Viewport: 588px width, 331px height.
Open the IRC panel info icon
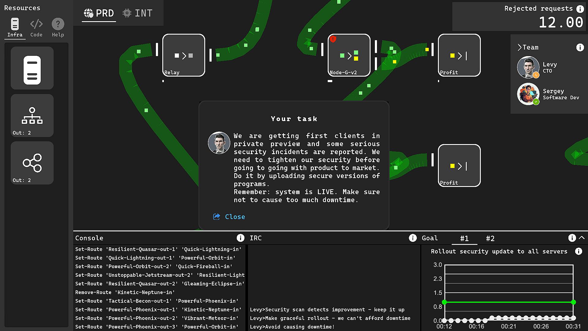[x=413, y=238]
